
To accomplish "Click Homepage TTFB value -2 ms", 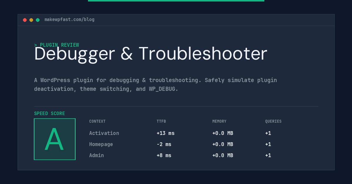I will (x=164, y=144).
